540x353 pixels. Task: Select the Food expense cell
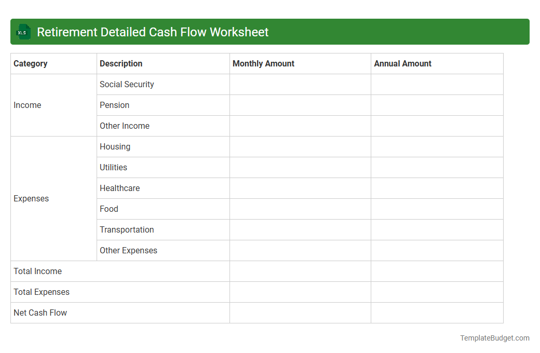(109, 209)
